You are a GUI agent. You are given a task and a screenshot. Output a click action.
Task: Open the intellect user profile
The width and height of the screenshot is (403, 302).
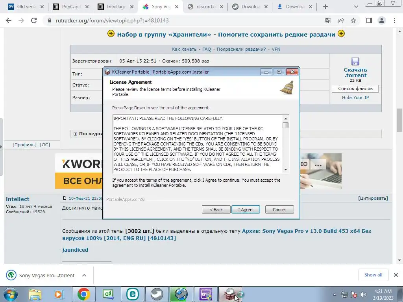click(x=17, y=199)
